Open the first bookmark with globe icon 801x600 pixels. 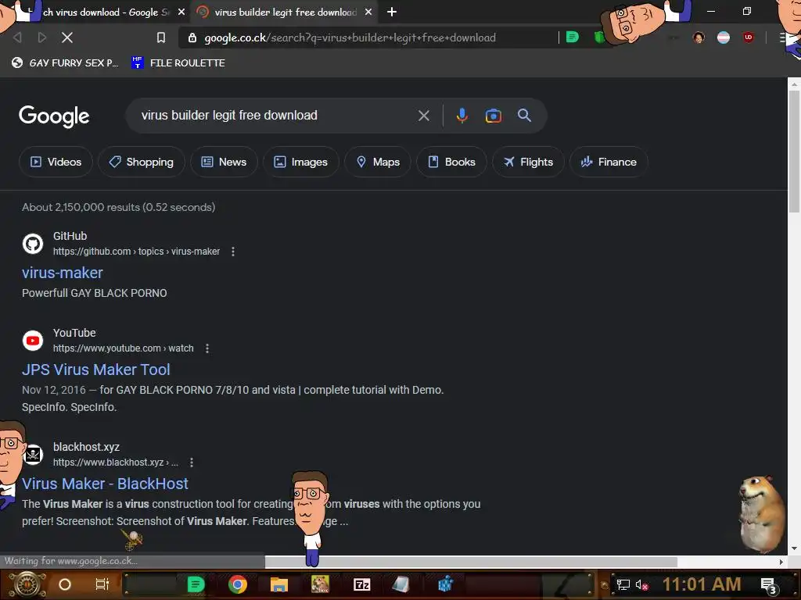pyautogui.click(x=65, y=62)
